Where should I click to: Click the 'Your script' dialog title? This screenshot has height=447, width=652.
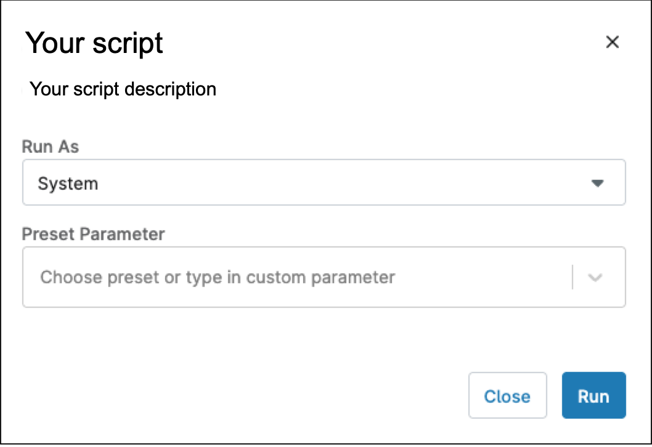[x=94, y=43]
